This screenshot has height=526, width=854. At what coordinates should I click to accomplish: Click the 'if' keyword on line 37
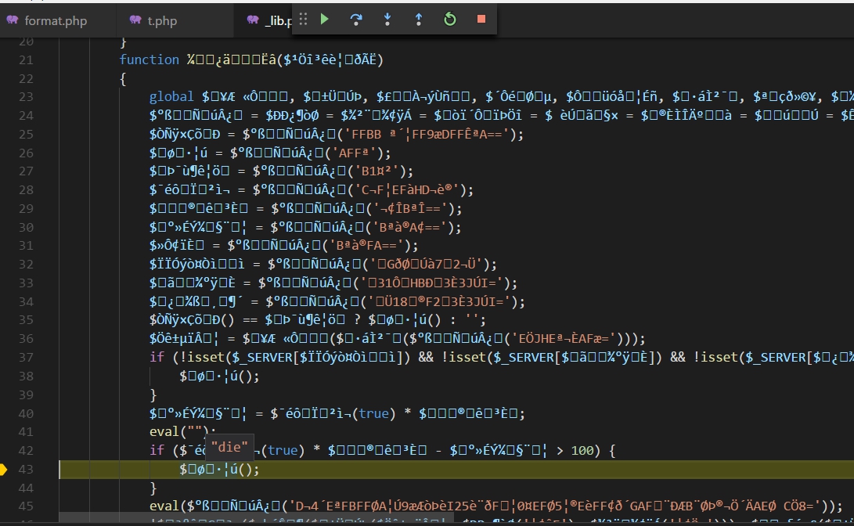pyautogui.click(x=157, y=357)
